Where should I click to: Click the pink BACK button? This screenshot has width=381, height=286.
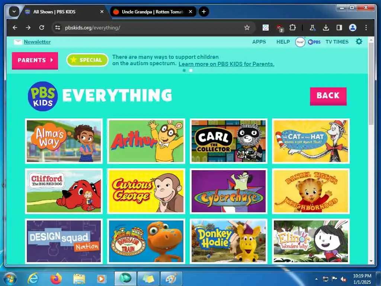[x=328, y=96]
